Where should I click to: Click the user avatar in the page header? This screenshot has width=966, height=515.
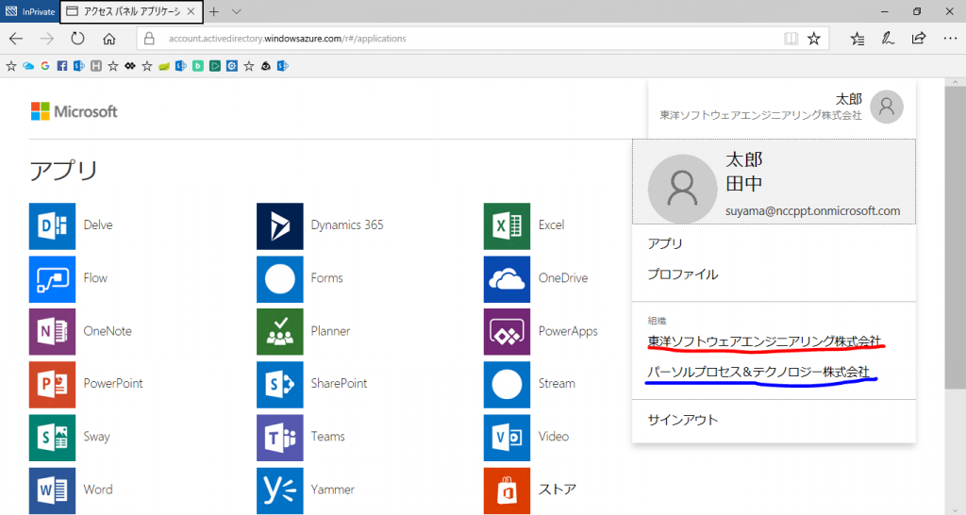click(x=887, y=107)
